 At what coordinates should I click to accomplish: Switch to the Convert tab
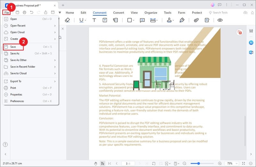pos(118,13)
